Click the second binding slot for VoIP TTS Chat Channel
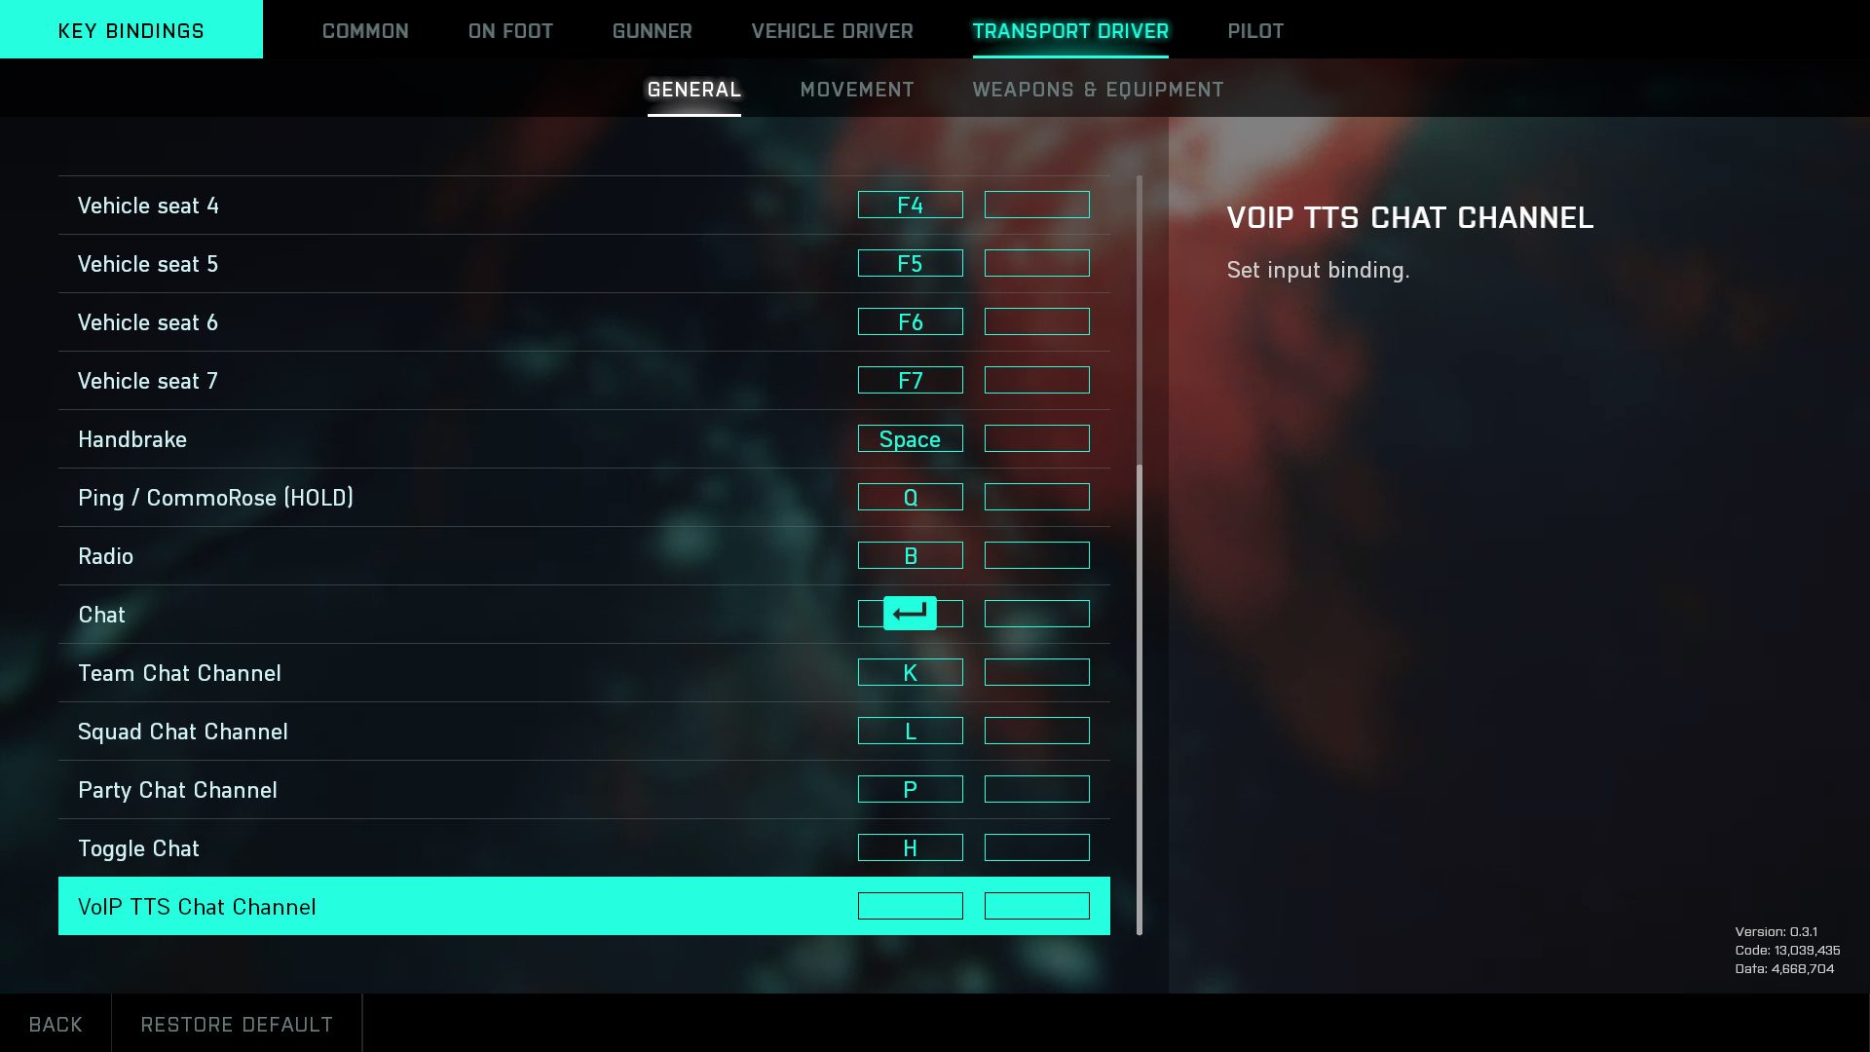This screenshot has width=1870, height=1052. 1036,906
